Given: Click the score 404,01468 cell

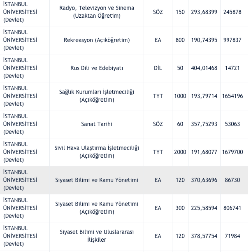Looking at the screenshot, I should (x=204, y=68).
